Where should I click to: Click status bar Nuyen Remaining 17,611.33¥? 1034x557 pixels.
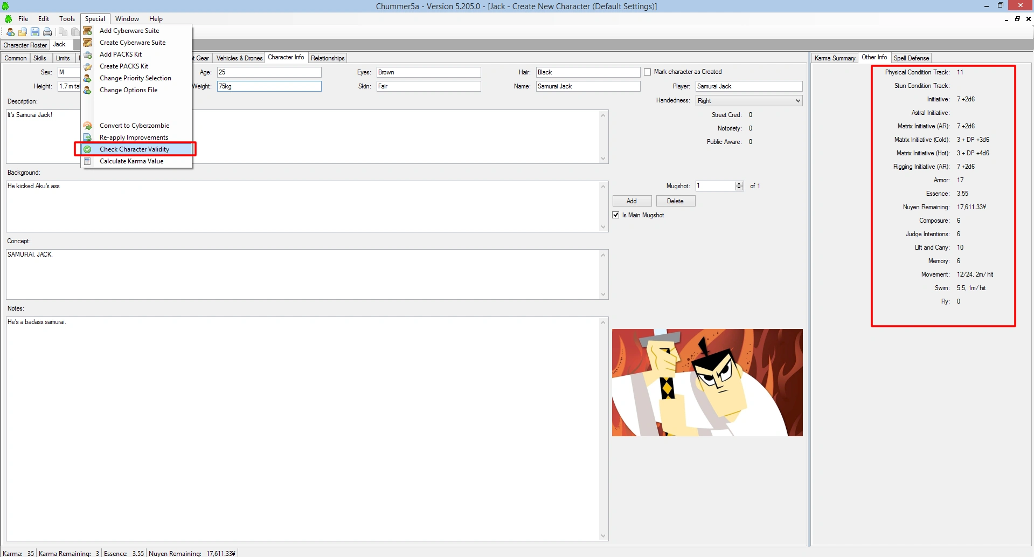[x=192, y=553]
